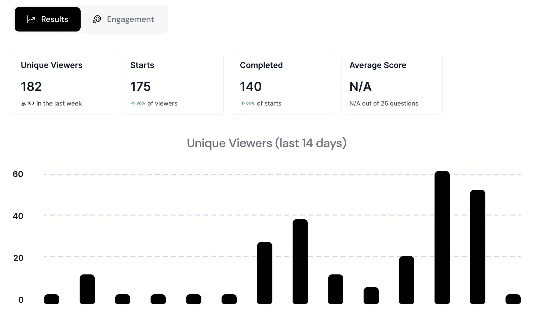Open the Results tab
538x316 pixels.
[48, 19]
